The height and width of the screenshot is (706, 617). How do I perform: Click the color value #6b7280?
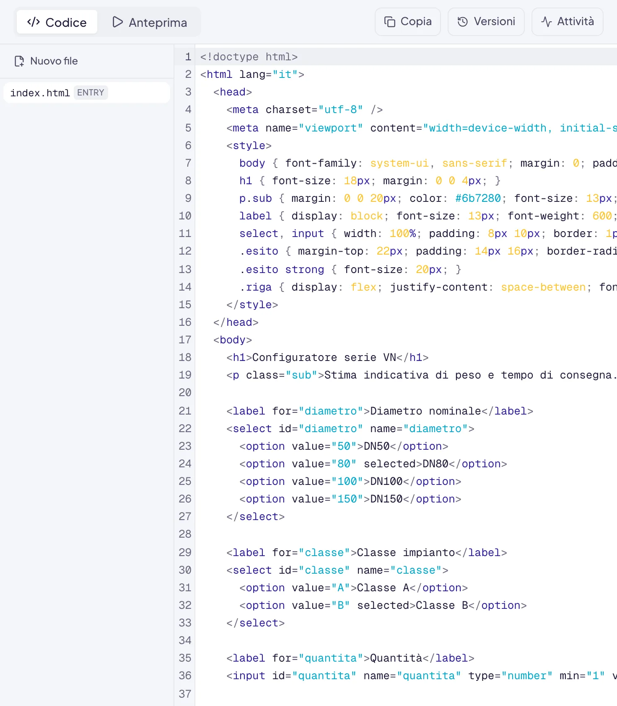point(478,198)
